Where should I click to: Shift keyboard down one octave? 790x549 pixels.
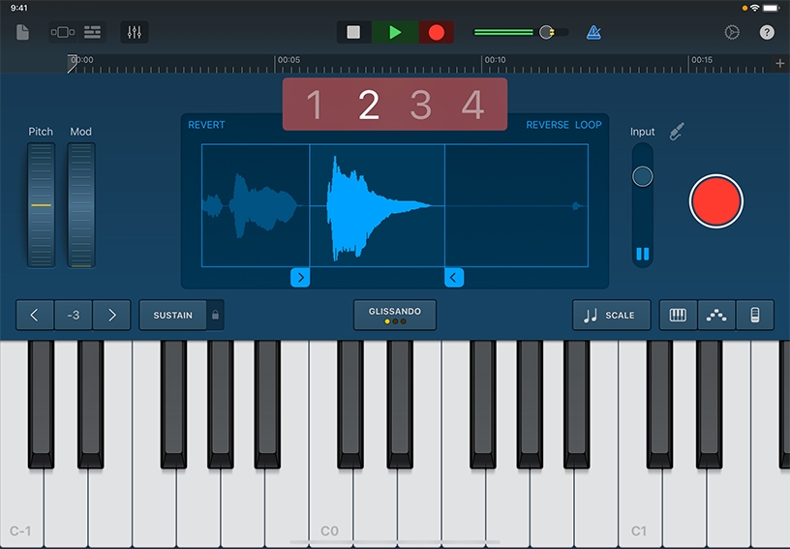(x=35, y=315)
